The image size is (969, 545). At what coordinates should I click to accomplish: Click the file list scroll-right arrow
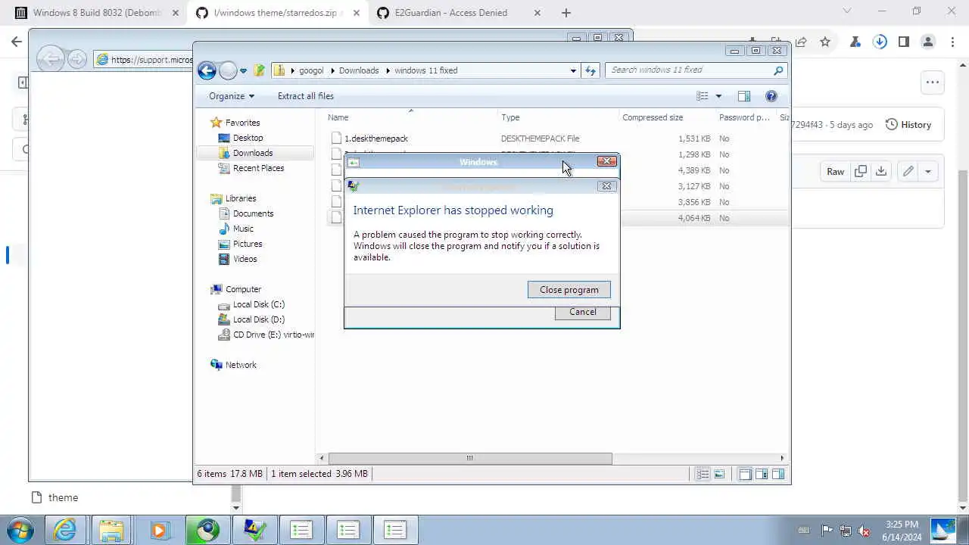point(782,458)
